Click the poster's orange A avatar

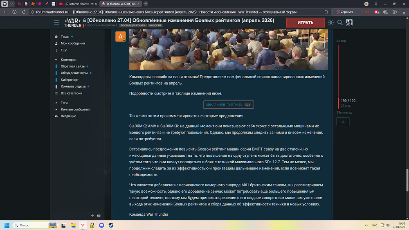[121, 36]
